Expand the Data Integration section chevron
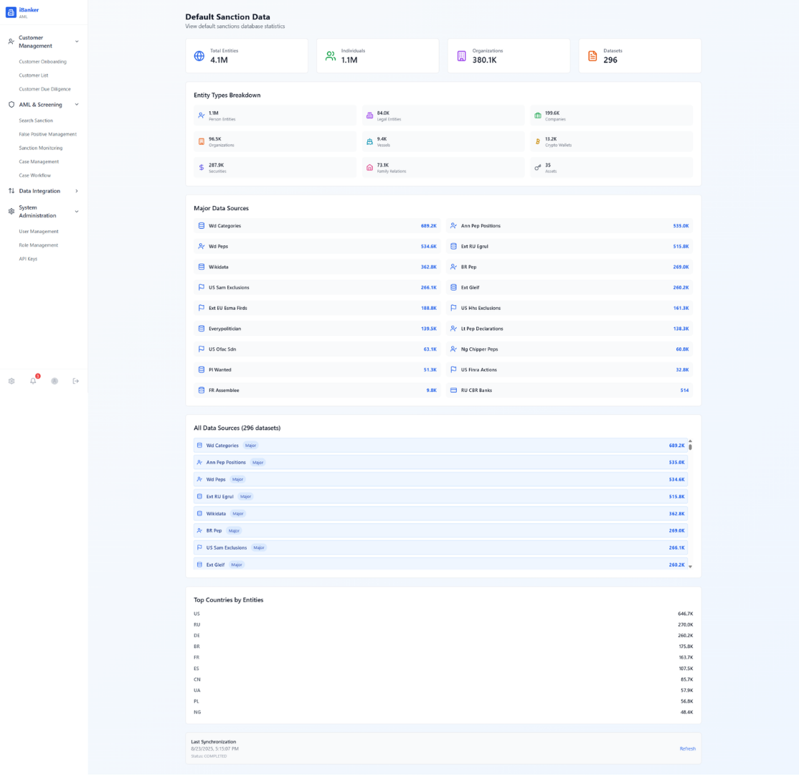The width and height of the screenshot is (799, 775). point(77,191)
